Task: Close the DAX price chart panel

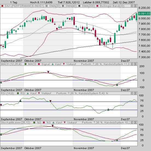Action: pyautogui.click(x=135, y=6)
